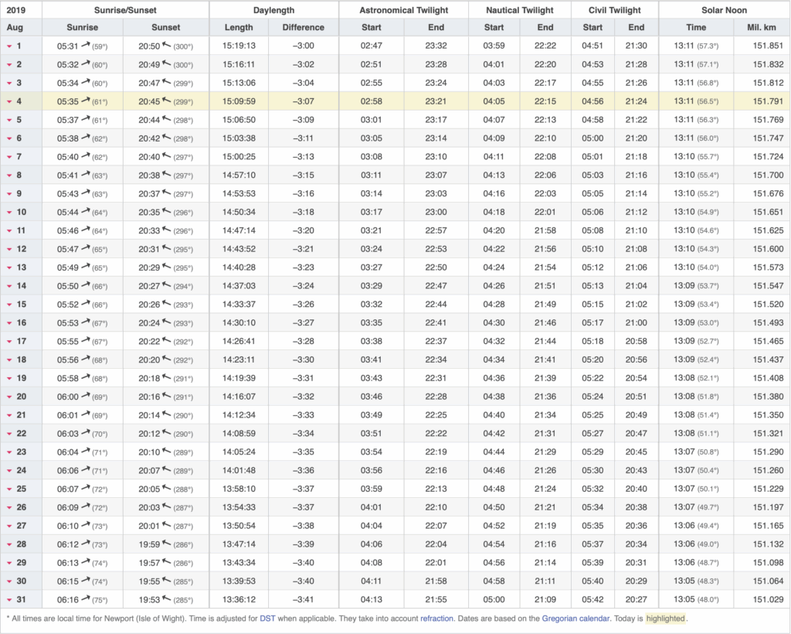
Task: Click the sunrise direction arrow for Aug 12
Action: 85,248
